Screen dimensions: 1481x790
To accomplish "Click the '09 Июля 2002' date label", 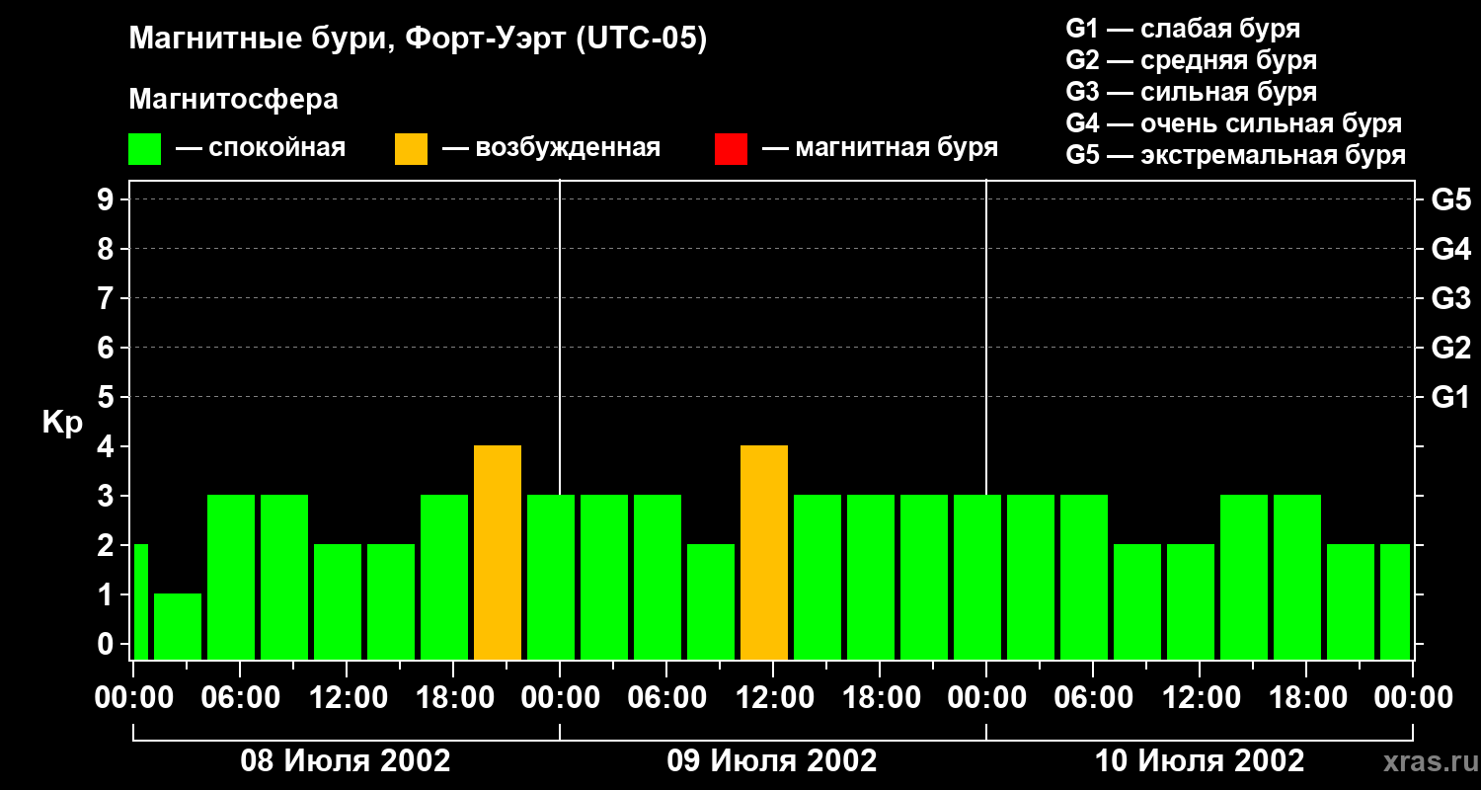I will (x=772, y=761).
